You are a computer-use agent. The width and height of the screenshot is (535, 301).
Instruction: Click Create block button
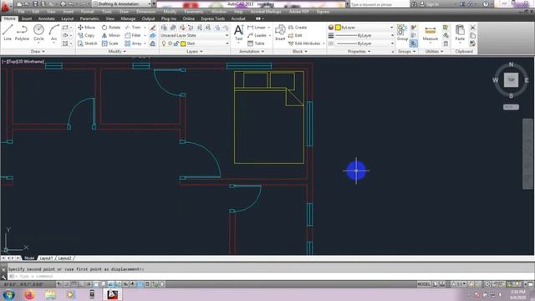298,28
